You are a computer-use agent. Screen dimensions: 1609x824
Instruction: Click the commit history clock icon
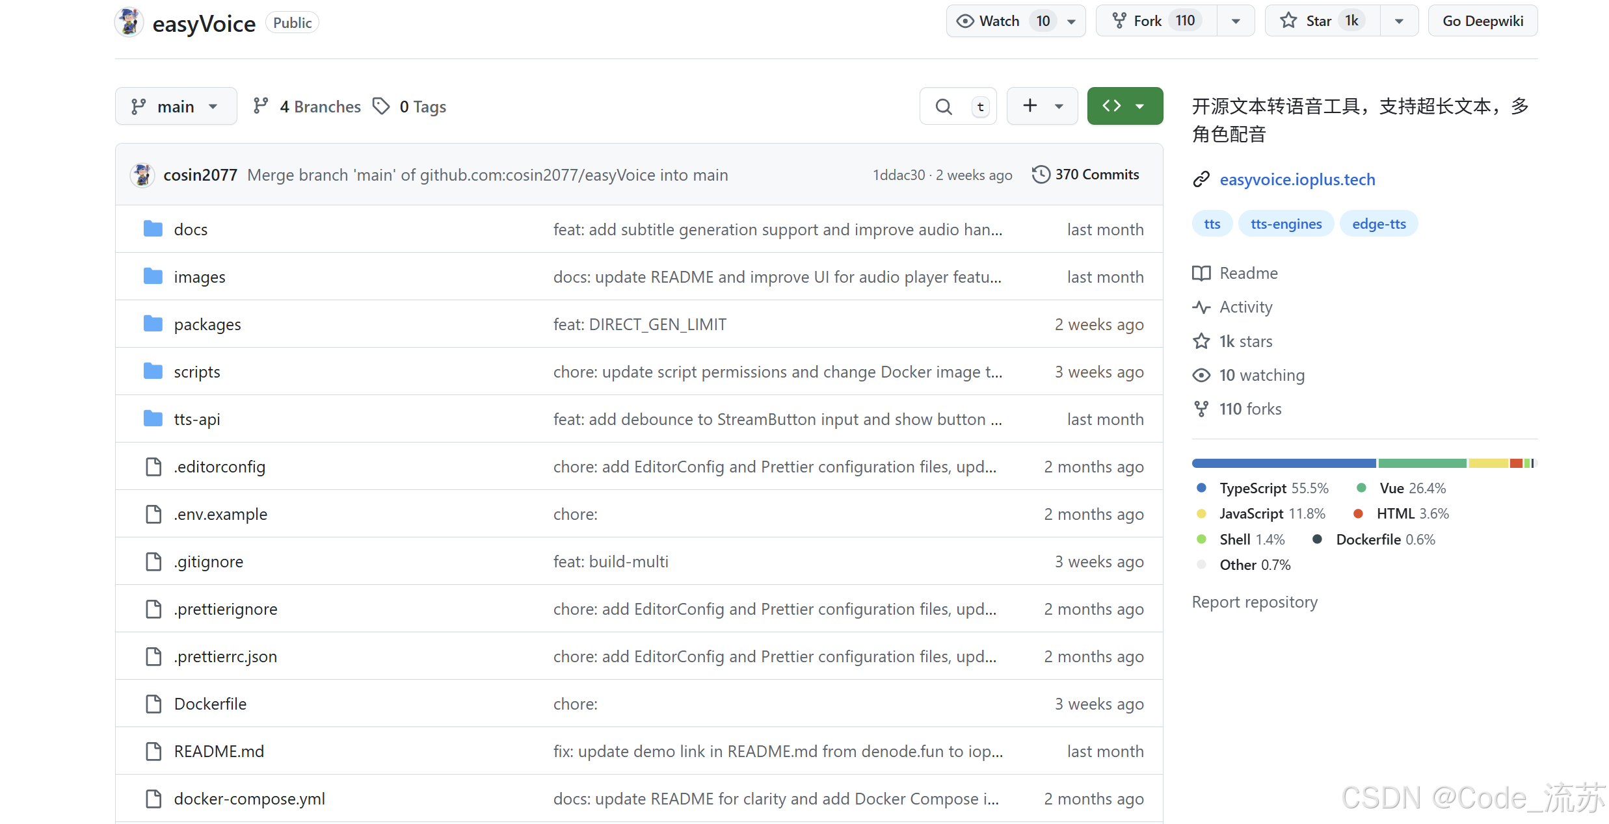point(1041,175)
